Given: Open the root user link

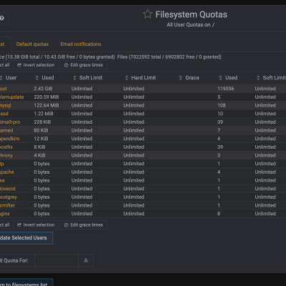Looking at the screenshot, I should [x=4, y=89].
